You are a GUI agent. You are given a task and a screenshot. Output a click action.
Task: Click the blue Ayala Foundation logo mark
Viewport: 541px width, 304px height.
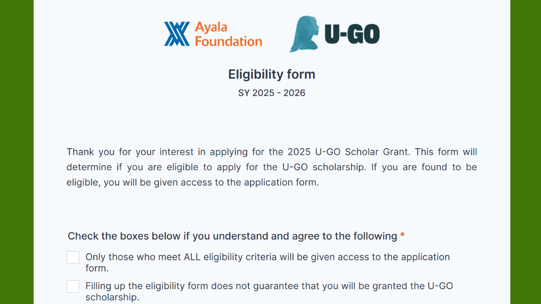tap(177, 34)
